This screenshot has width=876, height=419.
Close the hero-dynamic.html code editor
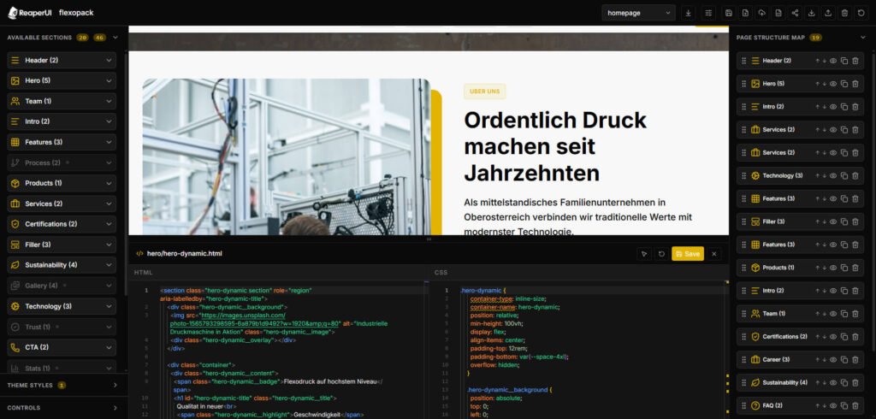click(714, 254)
